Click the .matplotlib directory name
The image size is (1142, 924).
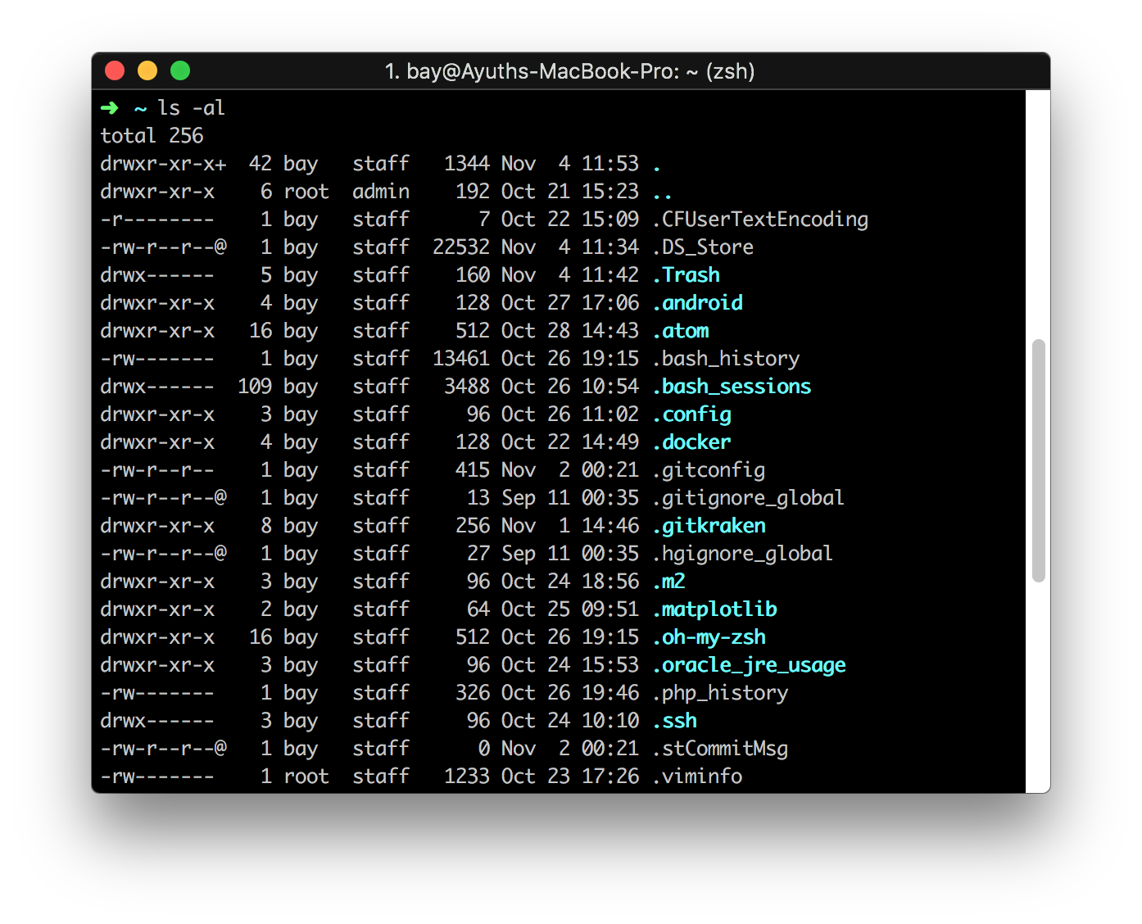(715, 609)
